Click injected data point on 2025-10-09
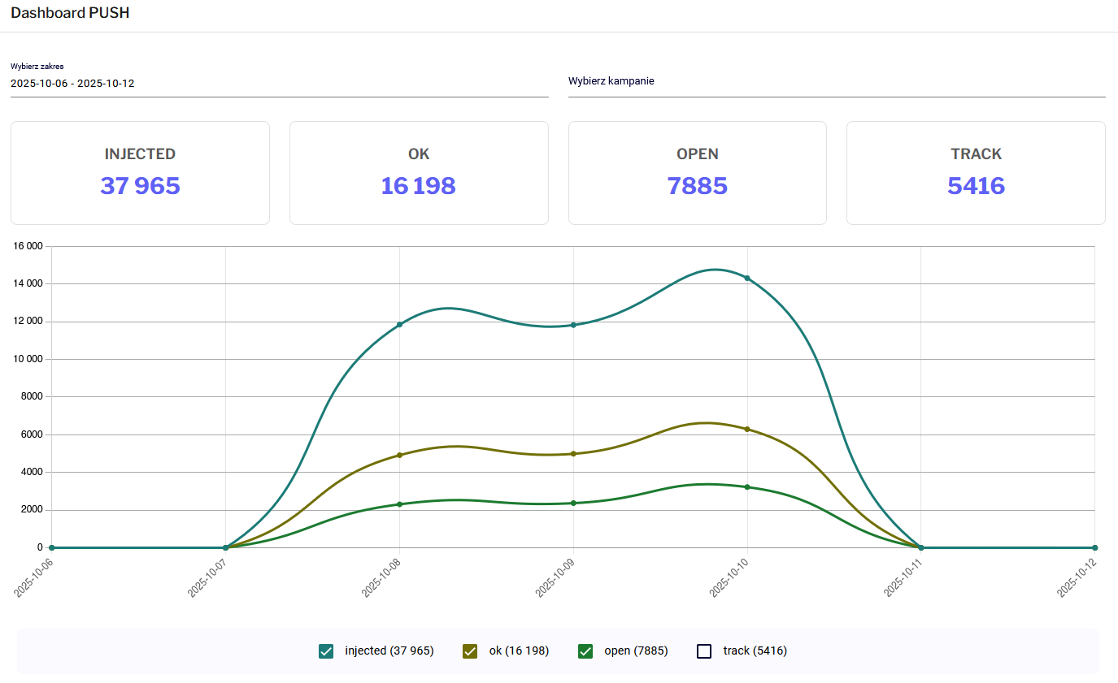The width and height of the screenshot is (1118, 683). (573, 325)
